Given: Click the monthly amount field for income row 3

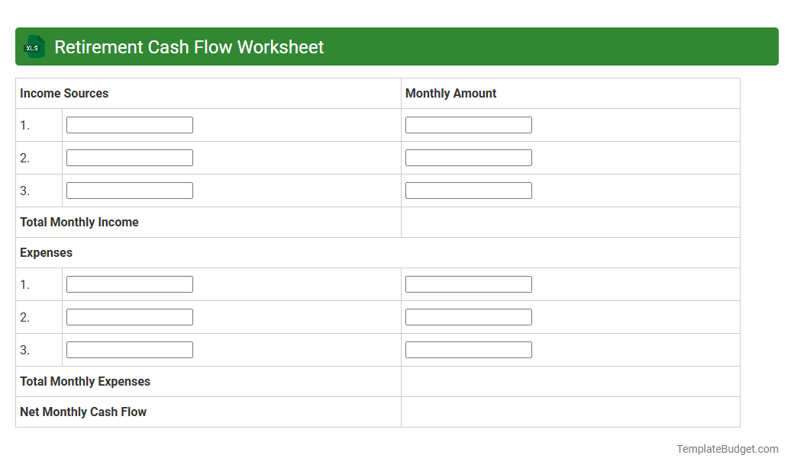Looking at the screenshot, I should pyautogui.click(x=468, y=190).
